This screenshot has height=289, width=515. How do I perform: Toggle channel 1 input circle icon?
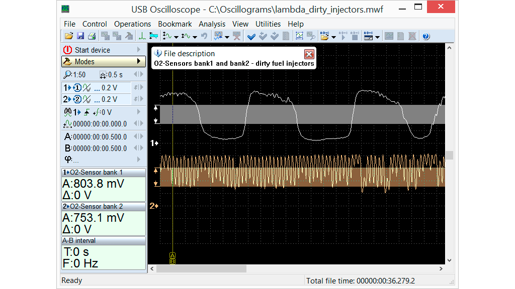point(77,88)
